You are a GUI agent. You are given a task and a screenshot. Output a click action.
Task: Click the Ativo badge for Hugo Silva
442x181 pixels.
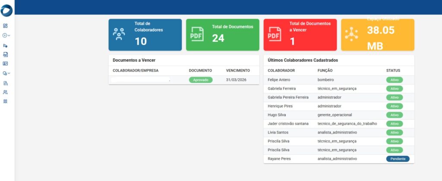coord(394,115)
